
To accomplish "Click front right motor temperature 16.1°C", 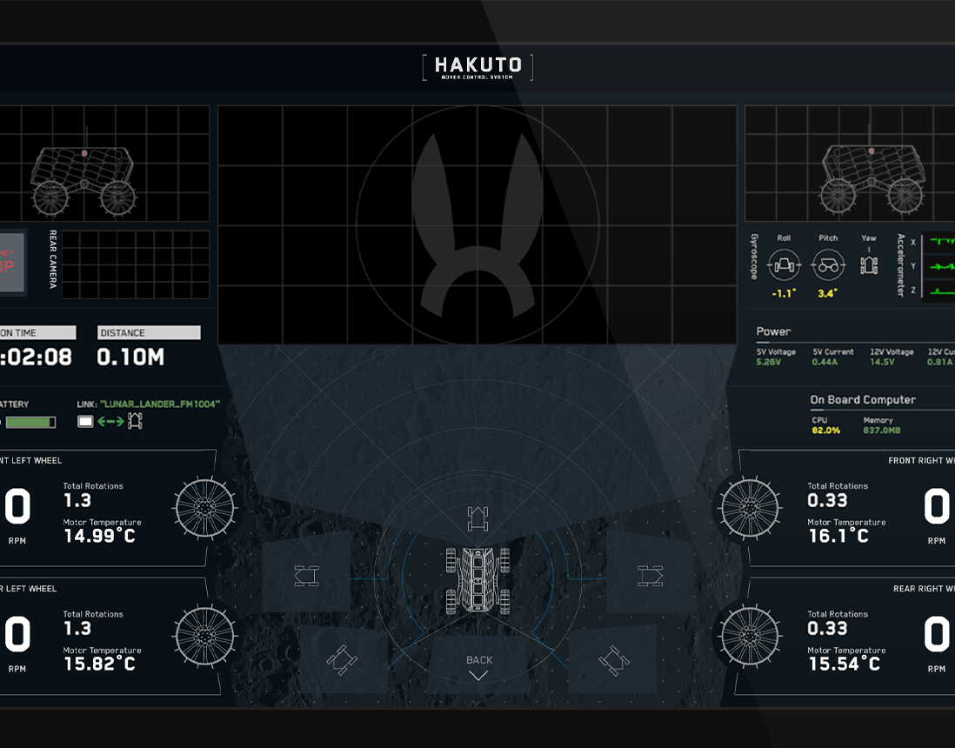I will (x=838, y=536).
